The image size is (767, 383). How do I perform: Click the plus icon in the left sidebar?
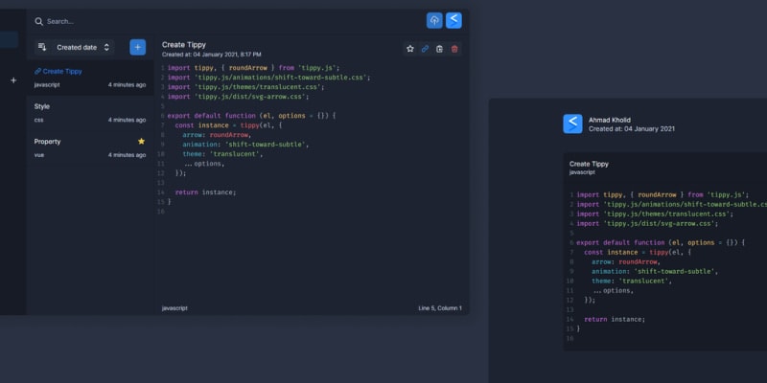pyautogui.click(x=12, y=80)
